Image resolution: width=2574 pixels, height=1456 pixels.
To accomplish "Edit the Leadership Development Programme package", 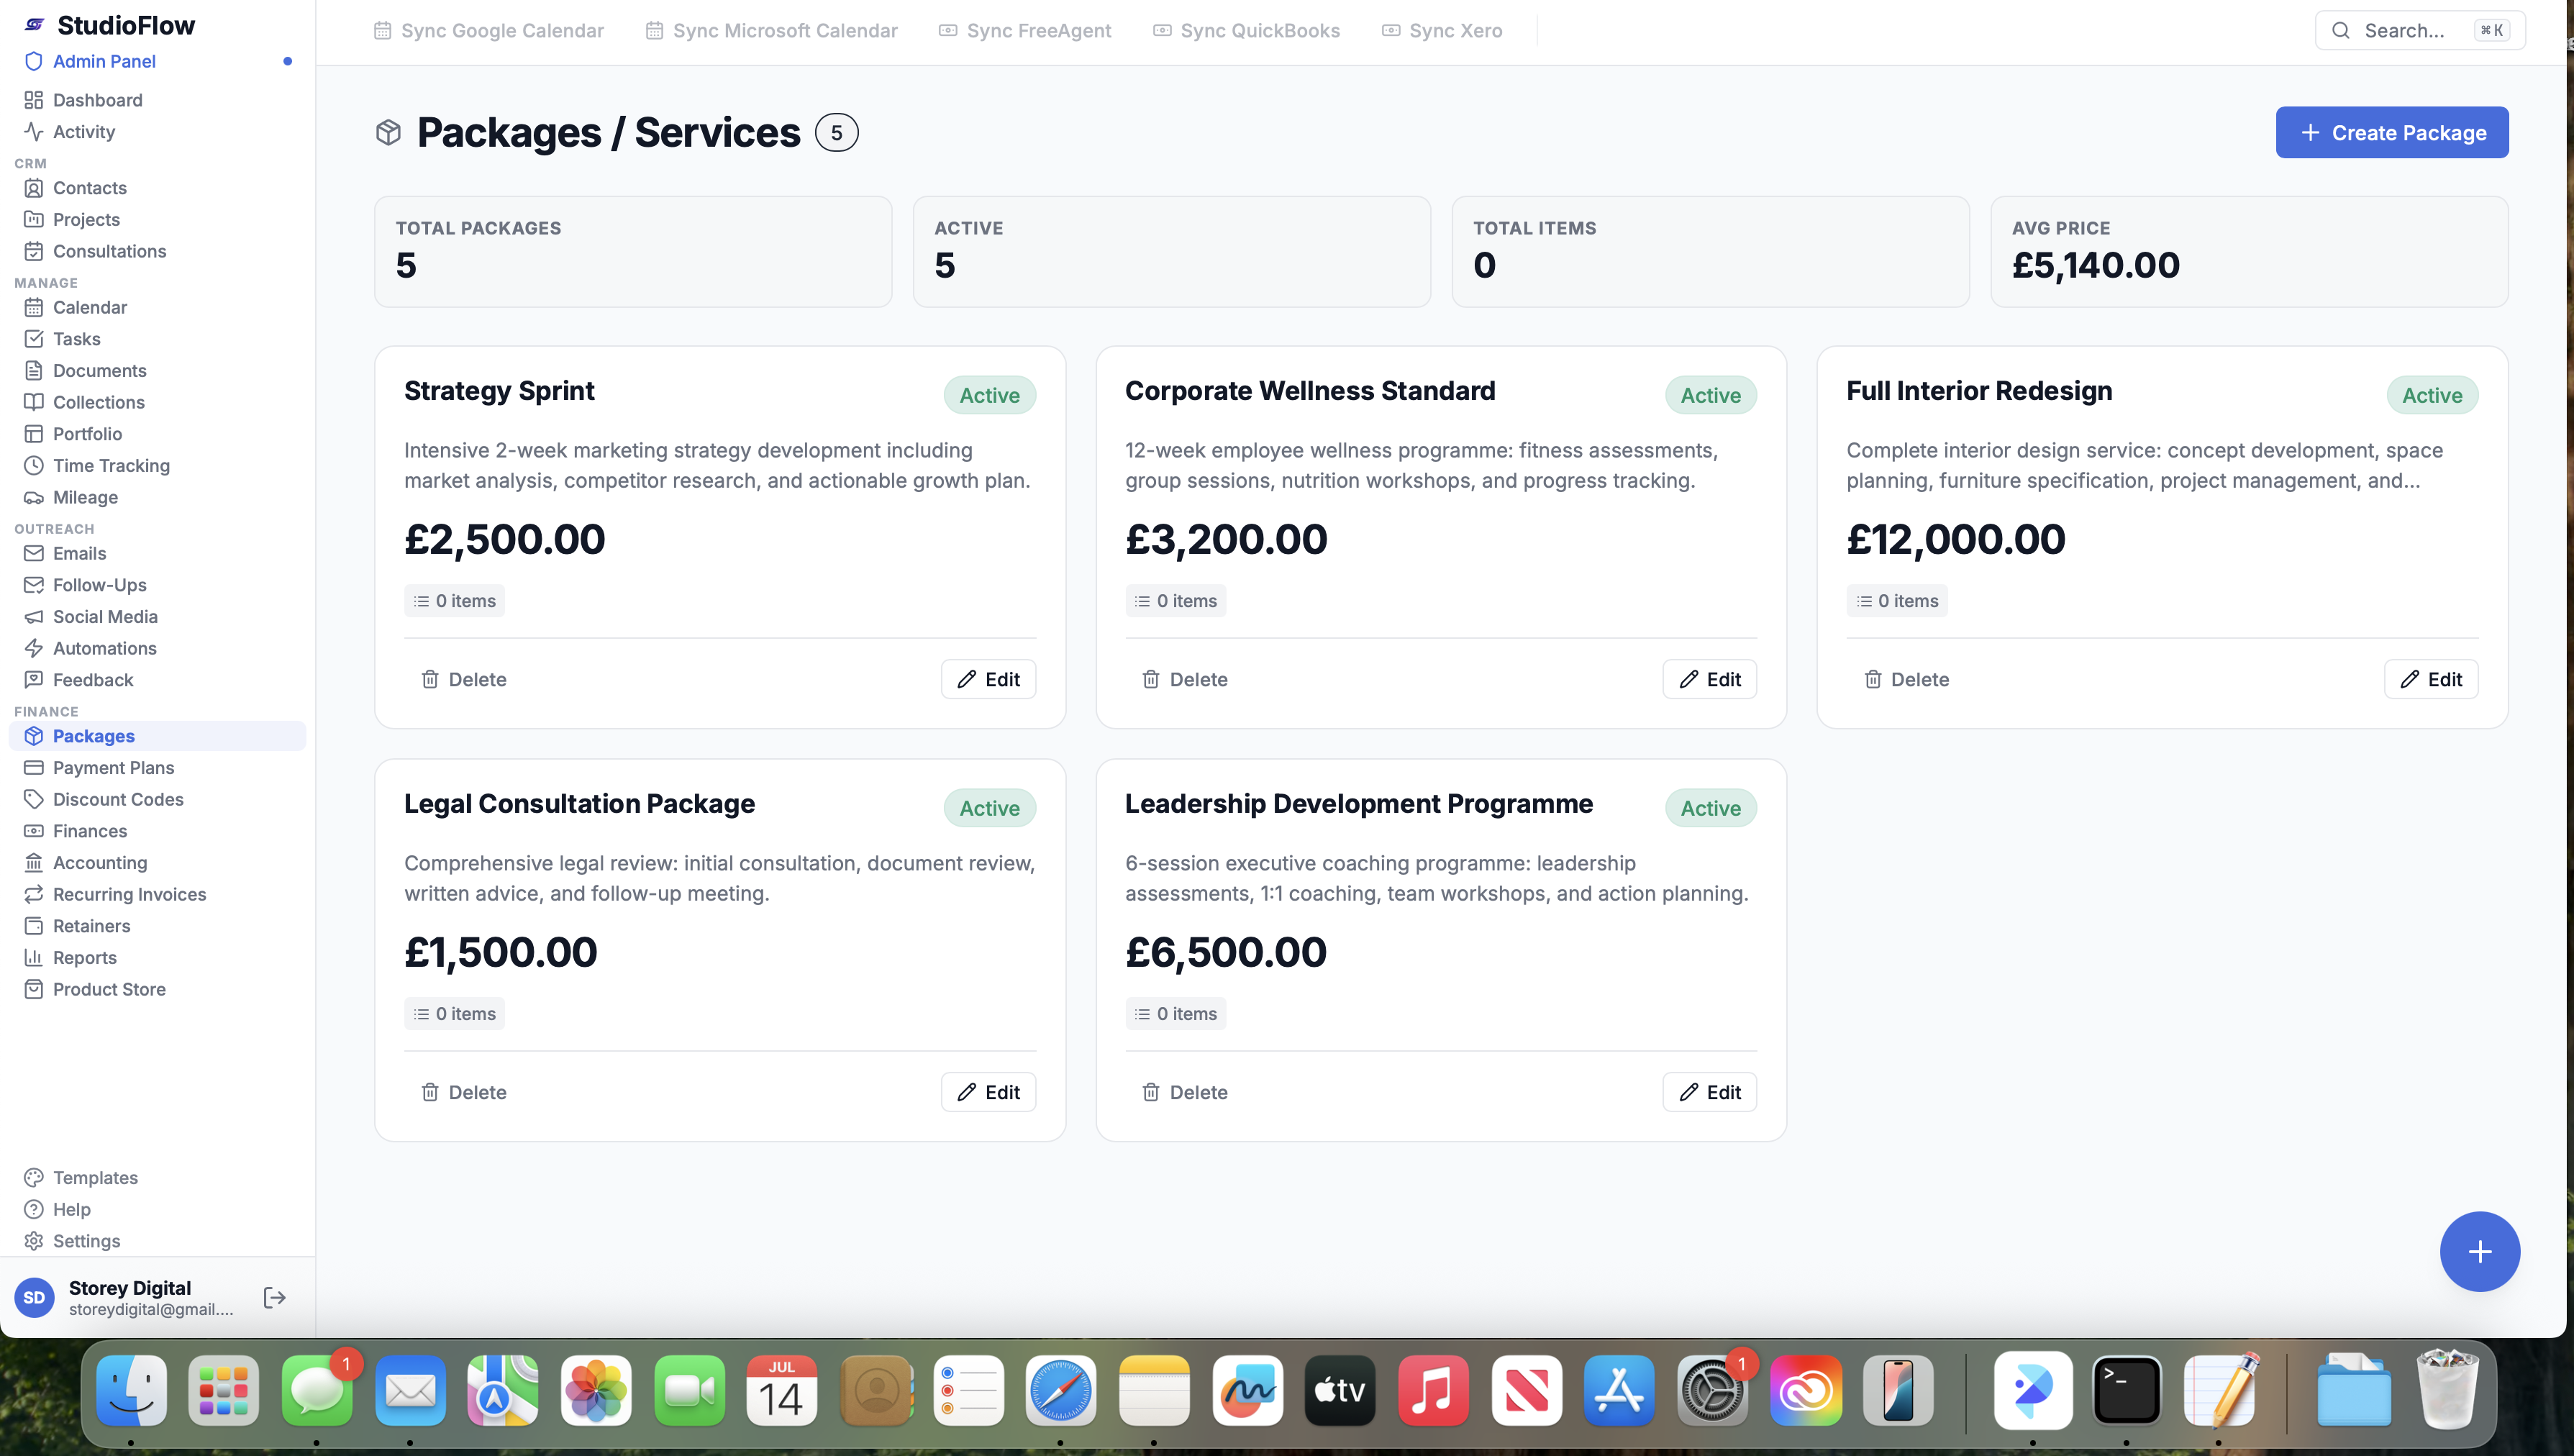I will tap(1709, 1092).
